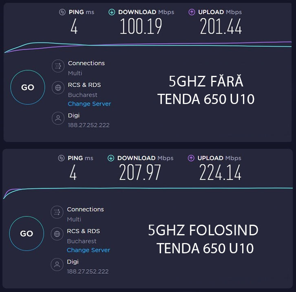Click the user icon beside Digi in bottom panel
Viewport: 296px width, 292px height.
point(57,264)
